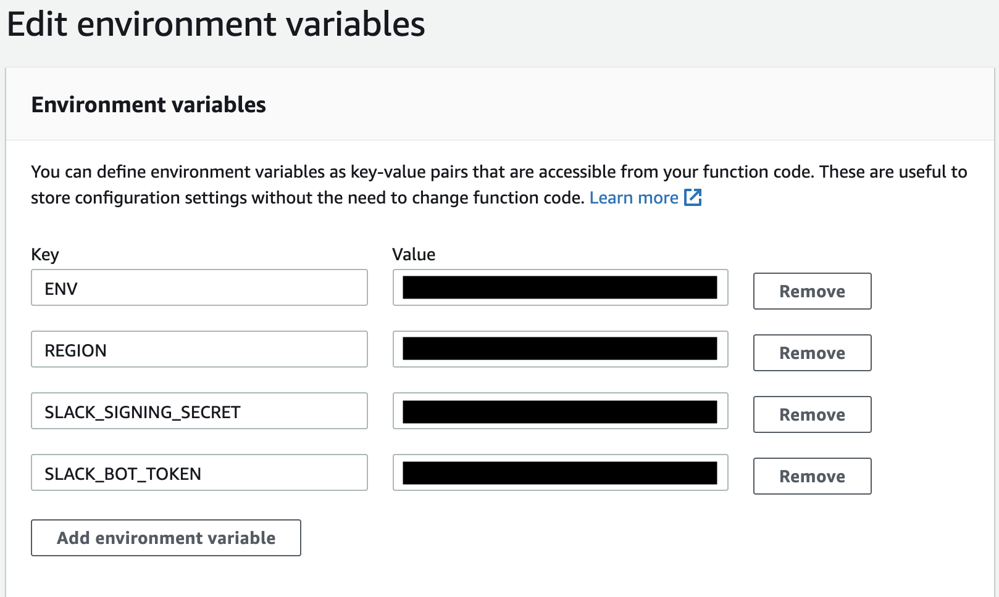
Task: Click the value field for ENV
Action: click(x=560, y=288)
